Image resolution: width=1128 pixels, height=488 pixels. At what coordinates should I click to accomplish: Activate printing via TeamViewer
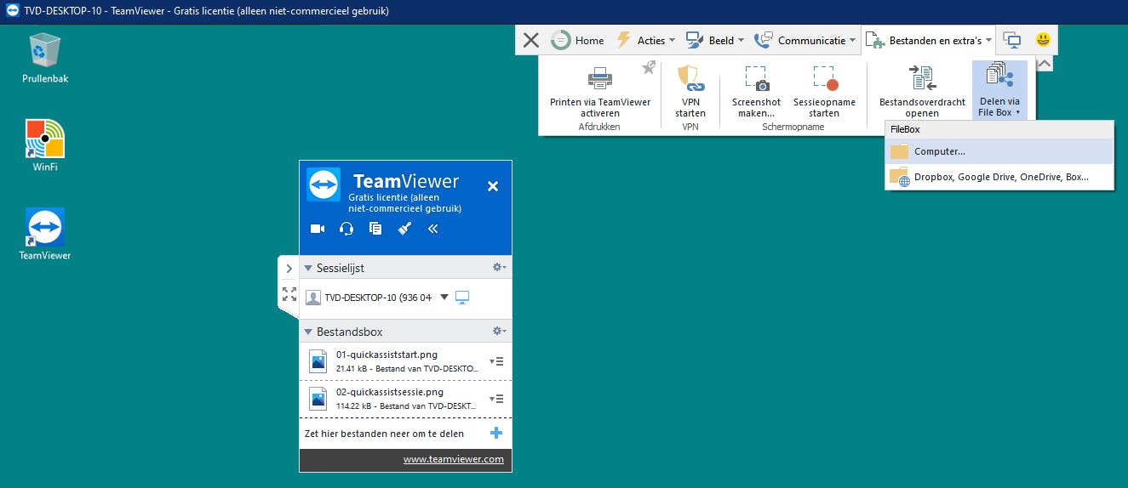pyautogui.click(x=600, y=92)
